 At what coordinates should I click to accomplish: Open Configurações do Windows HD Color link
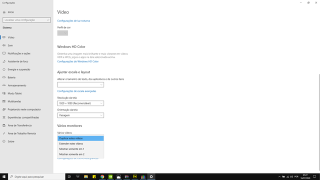78,61
